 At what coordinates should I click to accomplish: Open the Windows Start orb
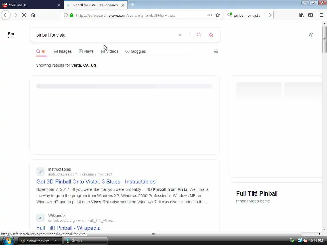click(8, 241)
